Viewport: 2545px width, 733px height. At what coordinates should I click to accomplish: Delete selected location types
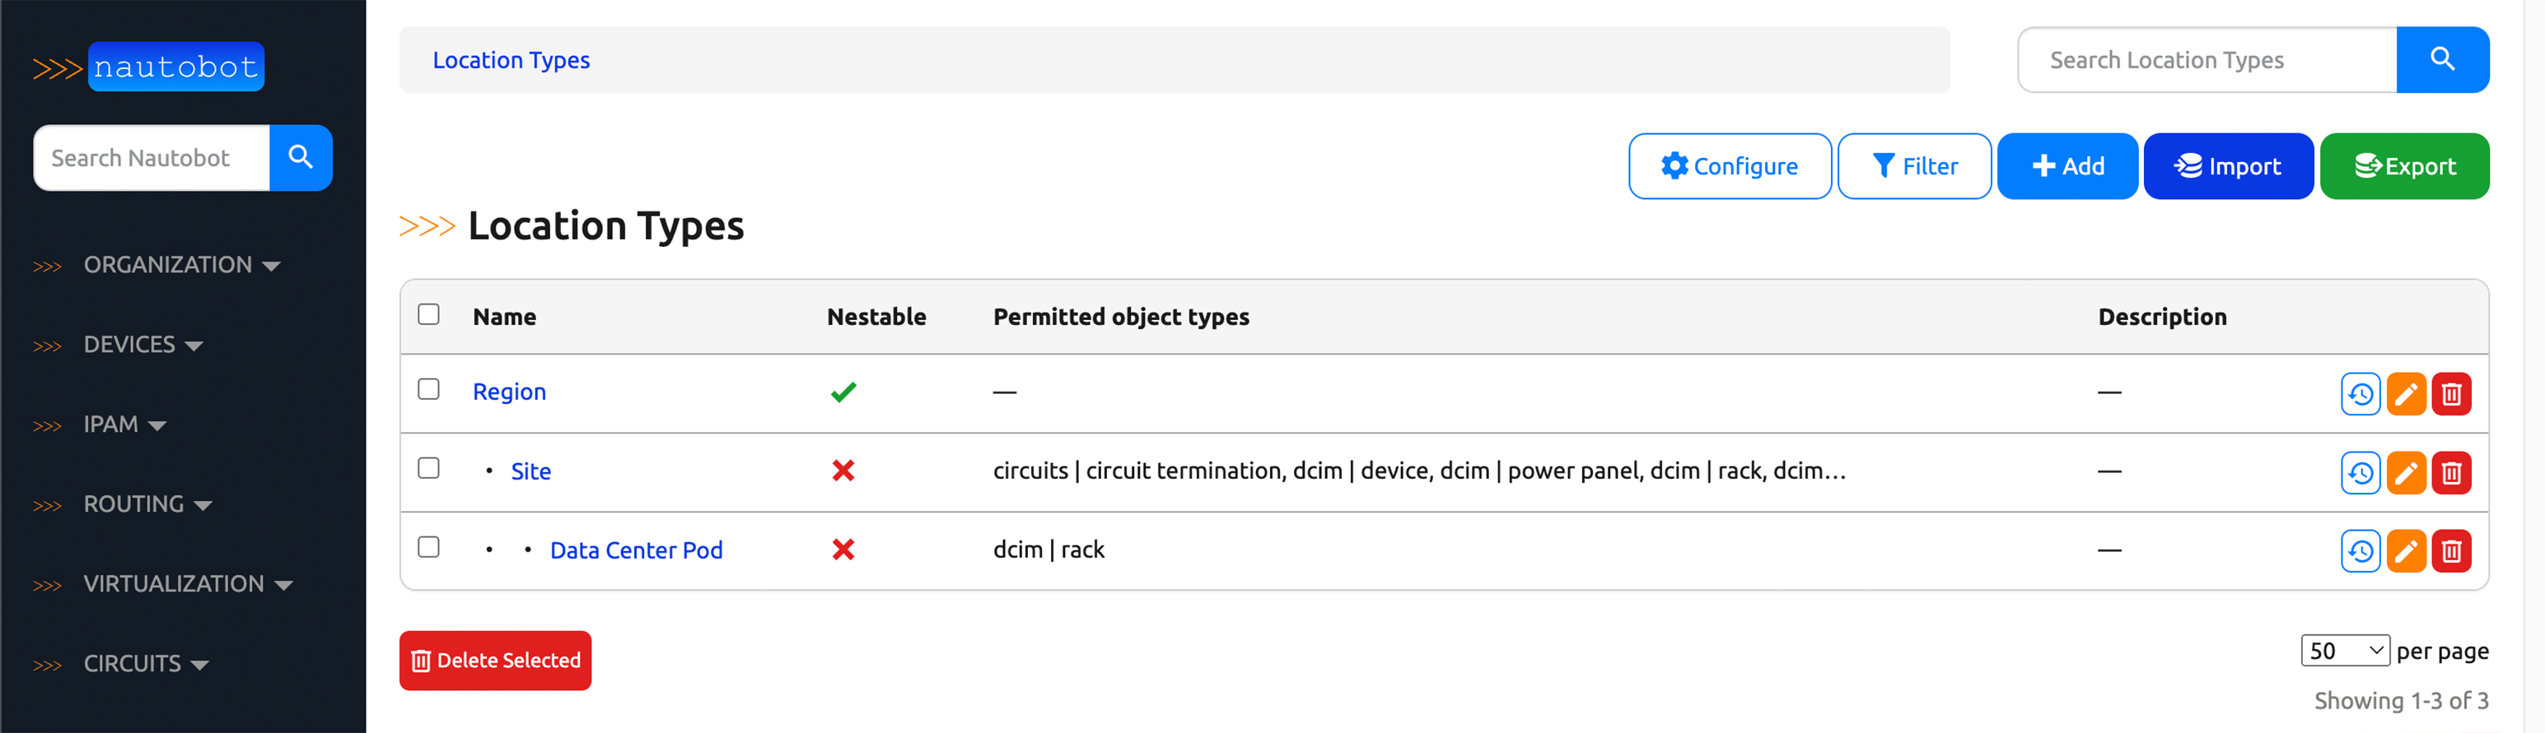pos(495,660)
